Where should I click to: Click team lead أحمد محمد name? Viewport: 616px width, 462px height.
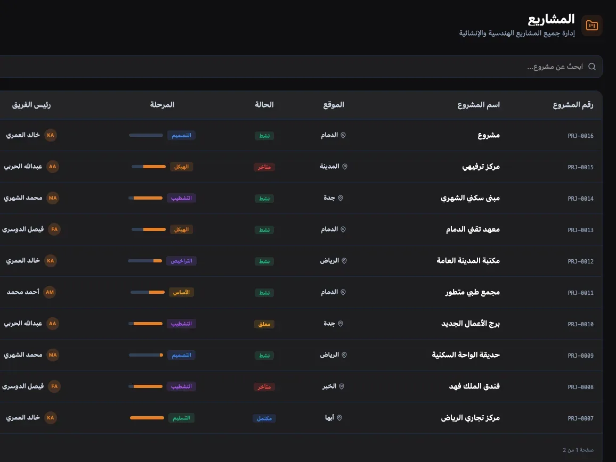click(x=23, y=292)
